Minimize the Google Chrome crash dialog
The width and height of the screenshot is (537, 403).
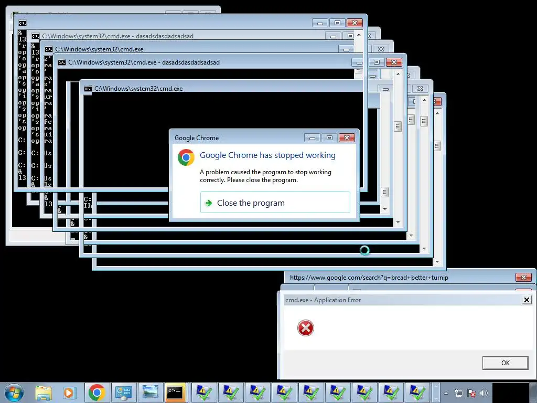tap(313, 138)
